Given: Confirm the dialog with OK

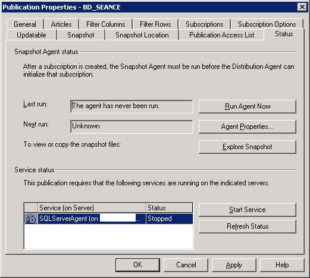Looking at the screenshot, I should click(137, 265).
